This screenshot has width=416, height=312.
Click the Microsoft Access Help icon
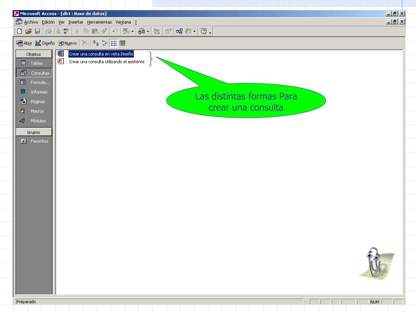204,31
